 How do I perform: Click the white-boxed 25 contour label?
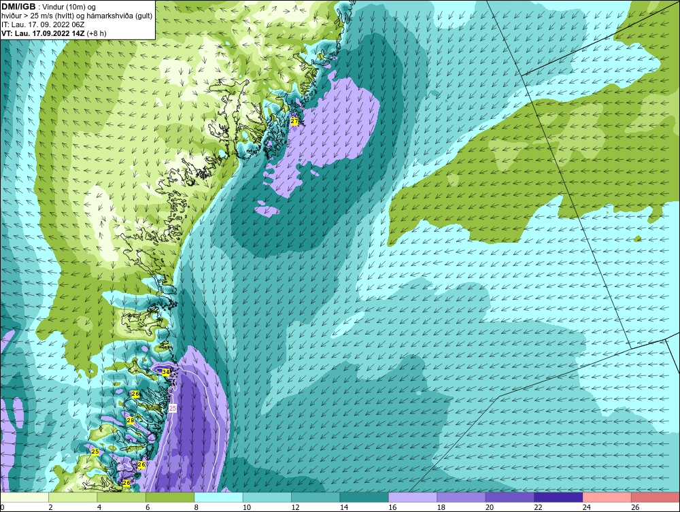pos(173,409)
